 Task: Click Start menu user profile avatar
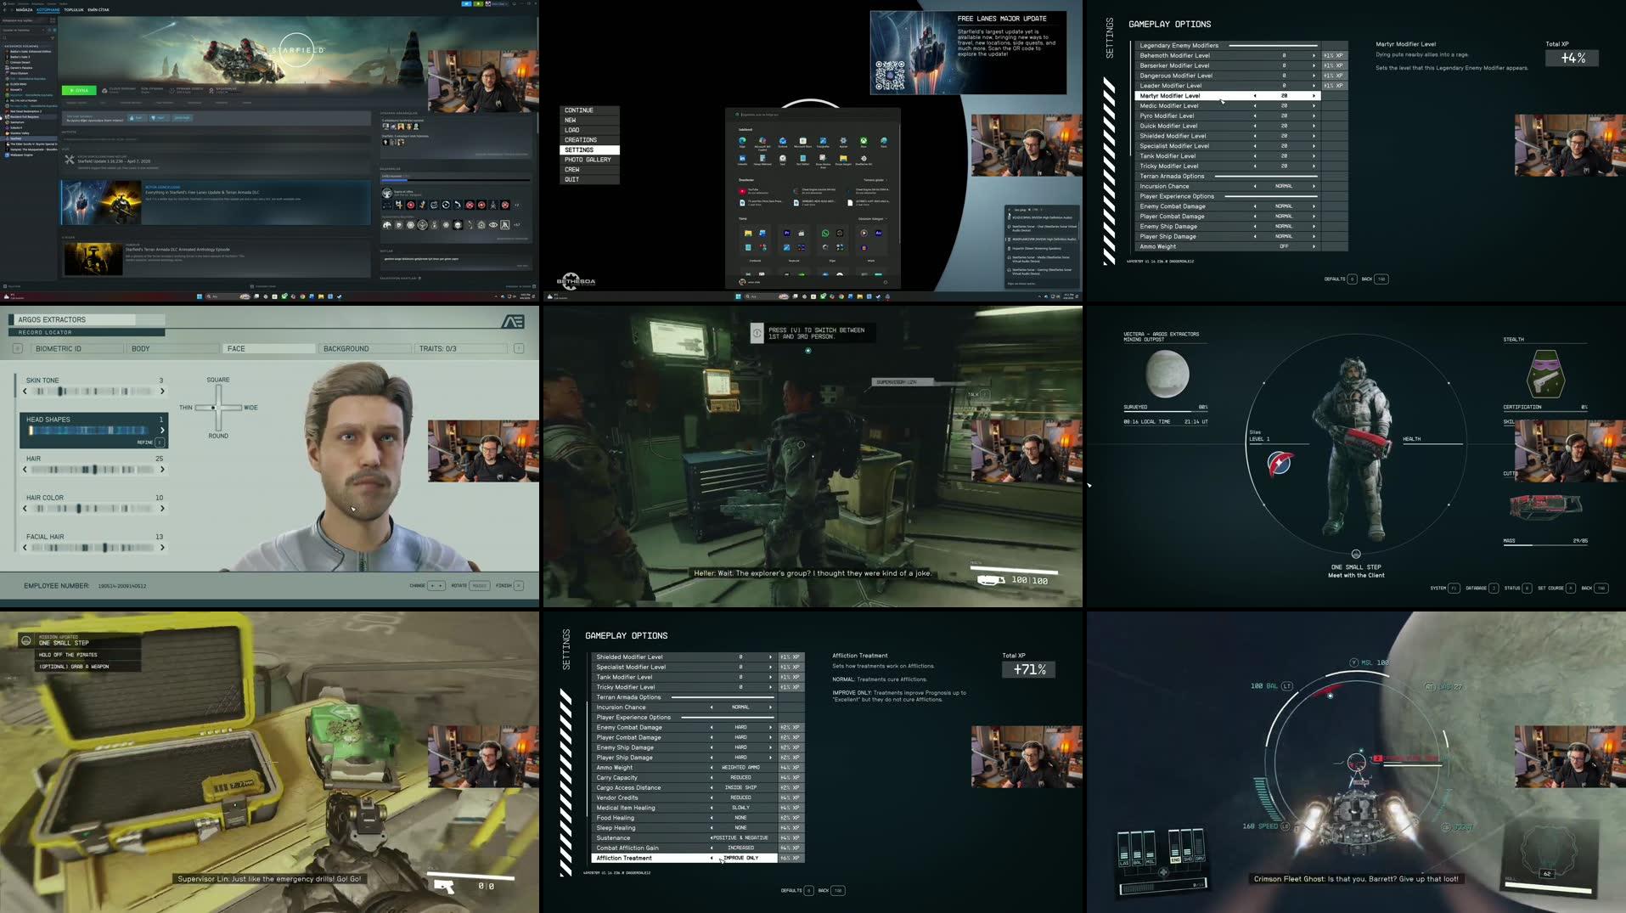pos(742,282)
